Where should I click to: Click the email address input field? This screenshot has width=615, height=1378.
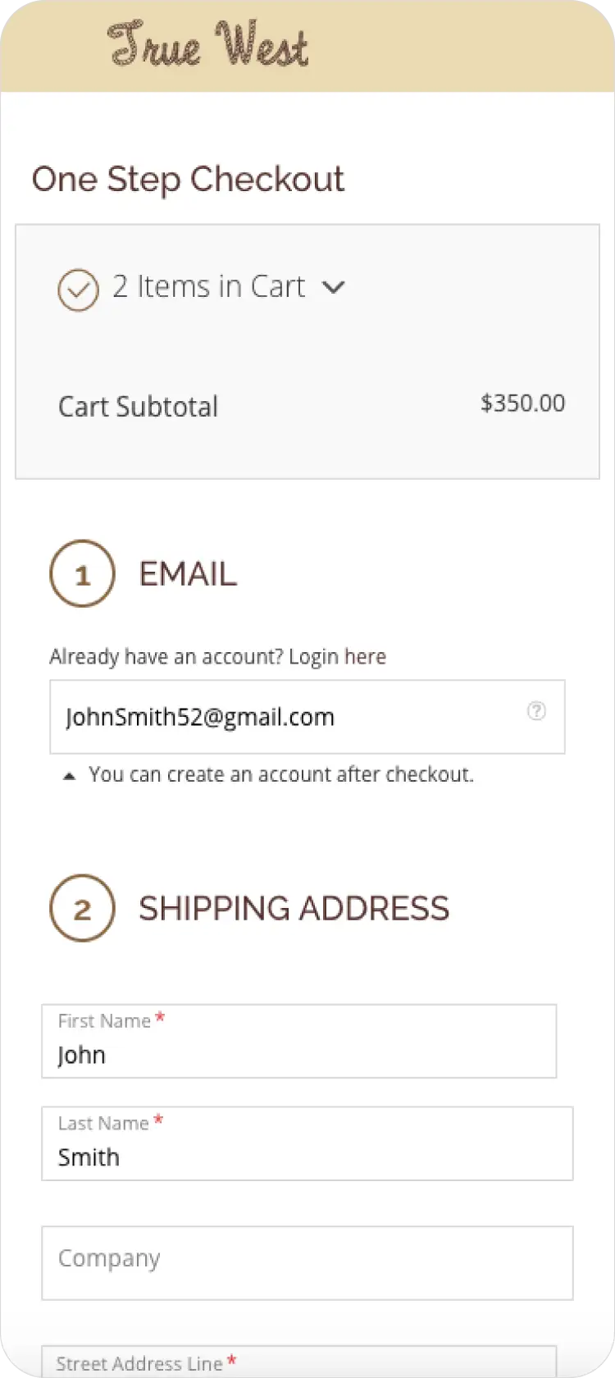point(307,717)
